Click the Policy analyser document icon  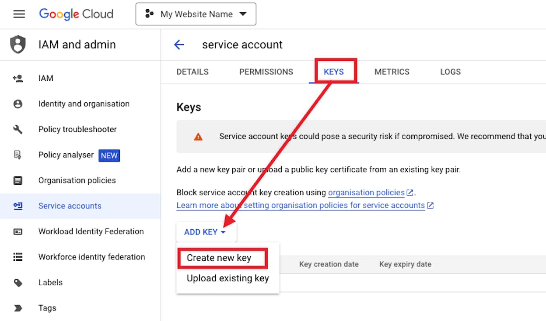[18, 155]
